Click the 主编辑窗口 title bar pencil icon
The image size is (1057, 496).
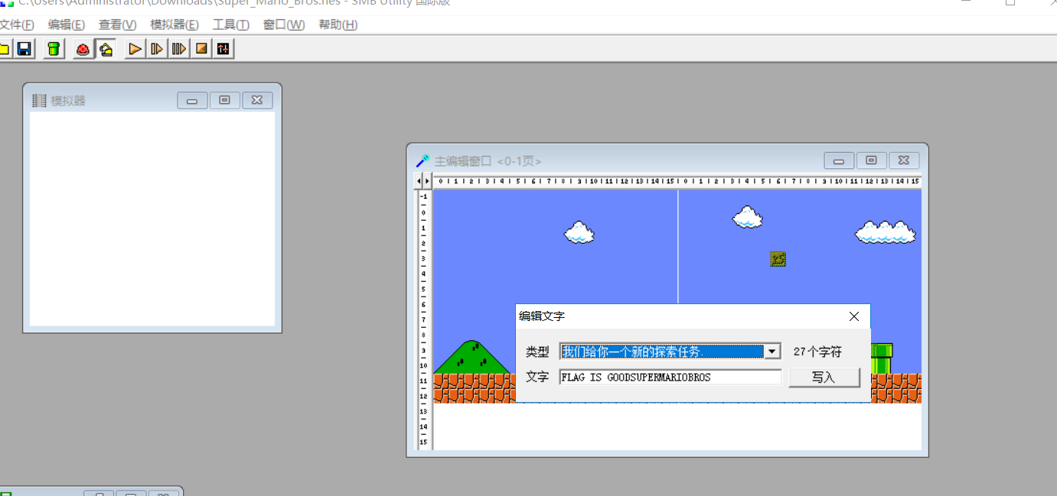(422, 160)
